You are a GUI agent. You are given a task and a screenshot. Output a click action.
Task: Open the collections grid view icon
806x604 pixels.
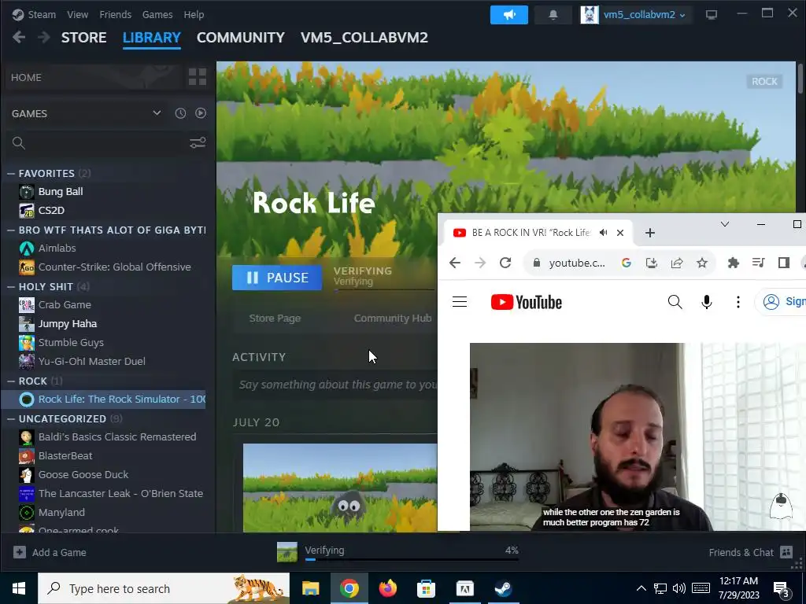[198, 77]
